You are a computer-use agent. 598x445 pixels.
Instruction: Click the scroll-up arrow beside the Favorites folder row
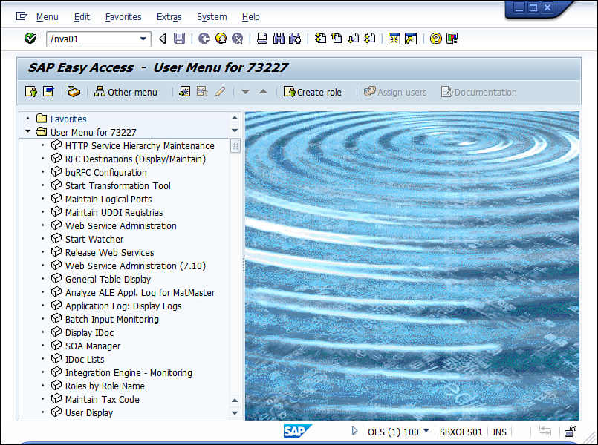235,119
